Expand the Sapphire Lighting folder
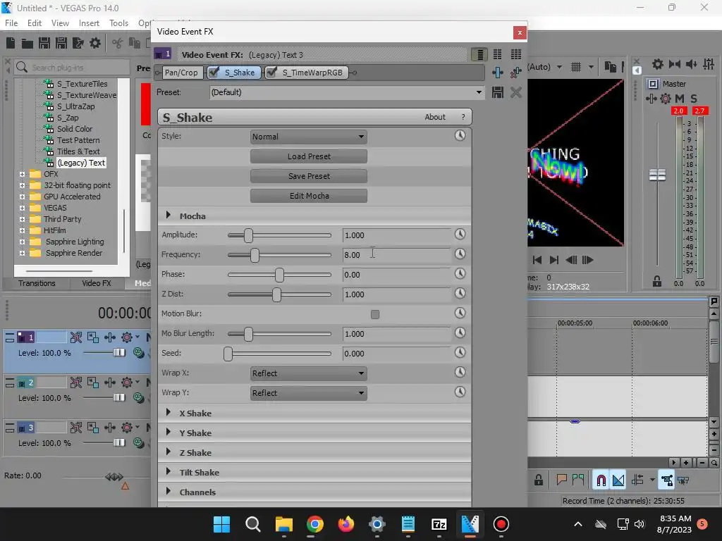Screen dimensions: 722x541 (x=22, y=242)
